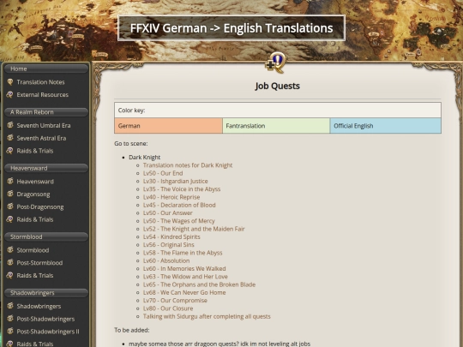The width and height of the screenshot is (463, 347).
Task: Jump to Lv60 - Absolution
Action: pos(166,260)
